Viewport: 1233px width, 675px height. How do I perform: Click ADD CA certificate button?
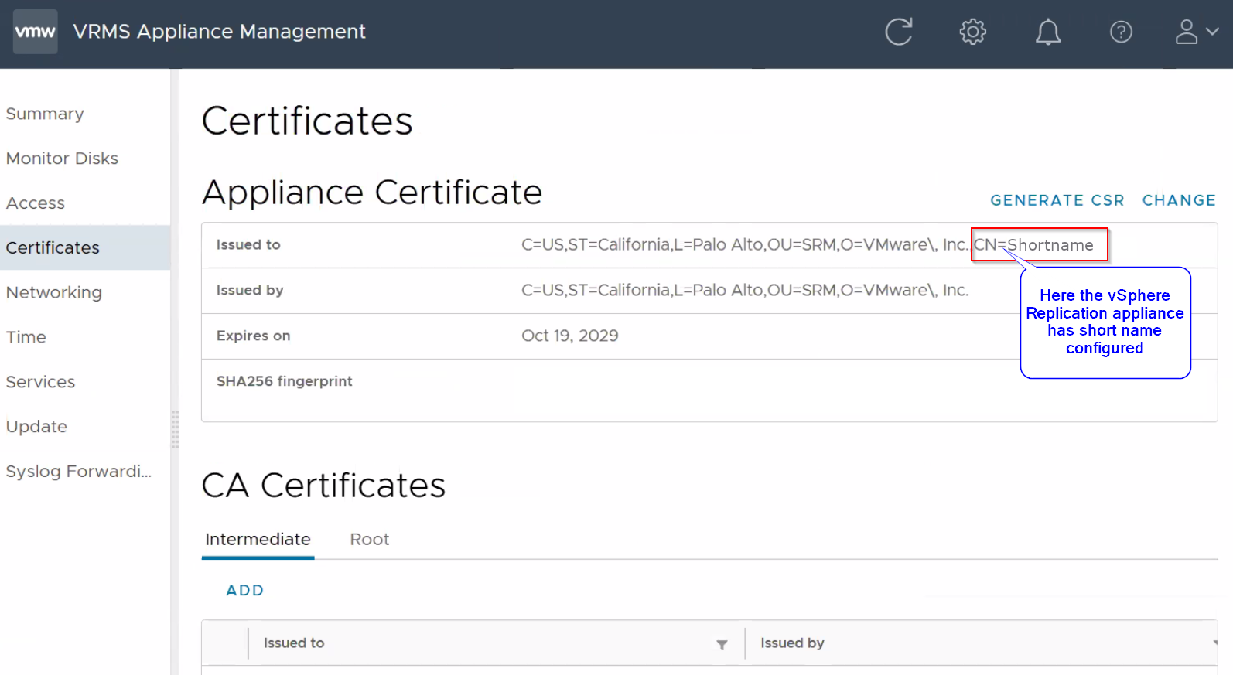tap(244, 591)
